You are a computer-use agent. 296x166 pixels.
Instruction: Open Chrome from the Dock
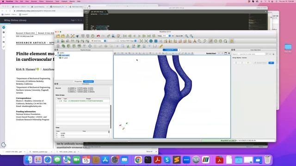pyautogui.click(x=138, y=160)
